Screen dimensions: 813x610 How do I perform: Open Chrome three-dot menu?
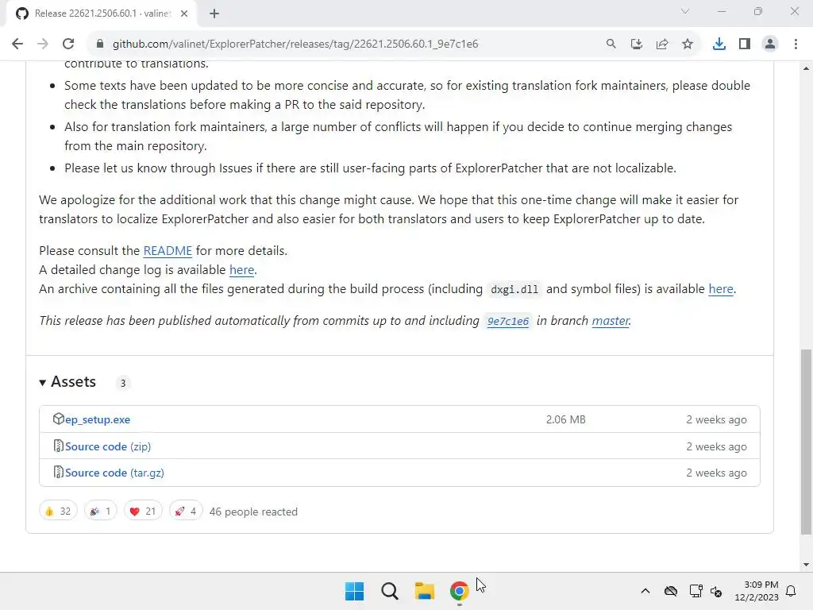tap(796, 44)
